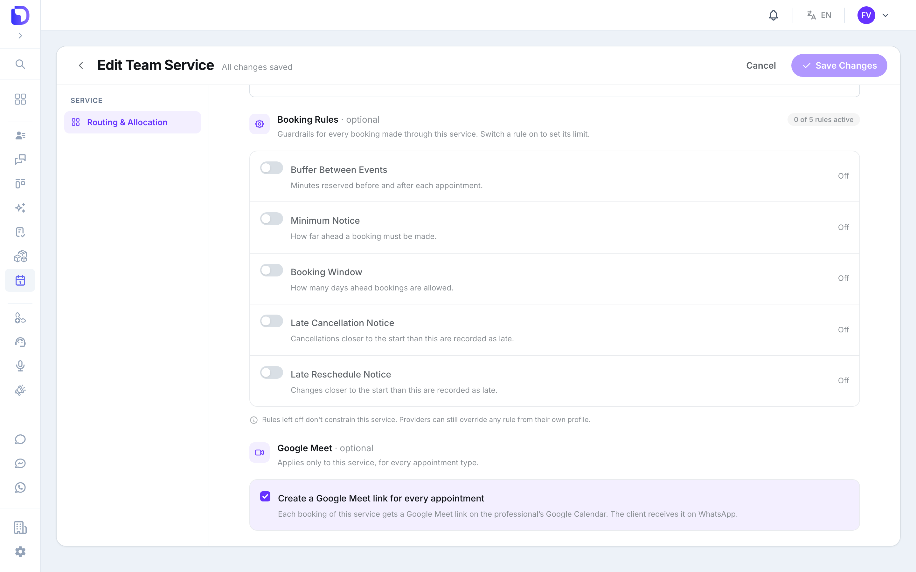
Task: Click the Google Meet video camera icon
Action: pos(259,453)
